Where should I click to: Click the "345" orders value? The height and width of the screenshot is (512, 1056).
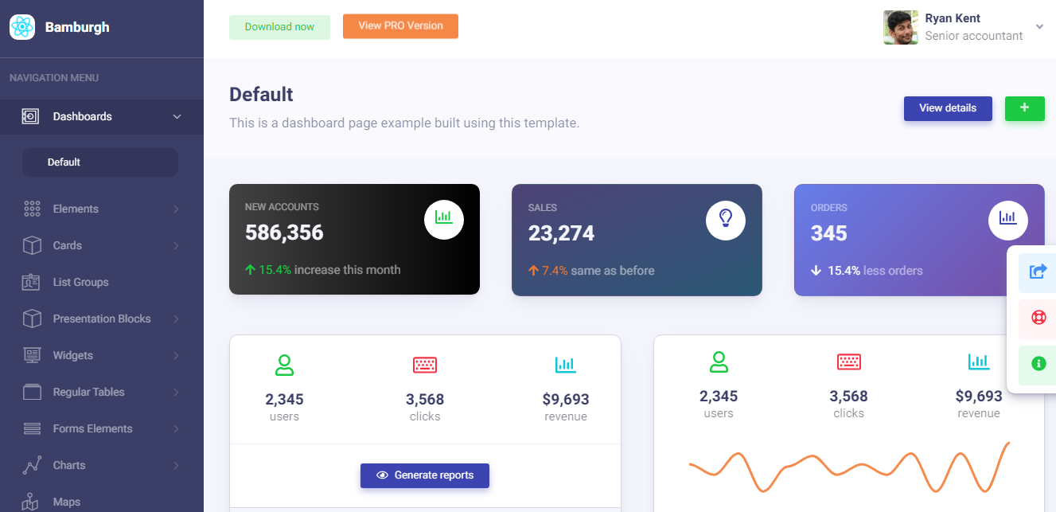point(828,233)
